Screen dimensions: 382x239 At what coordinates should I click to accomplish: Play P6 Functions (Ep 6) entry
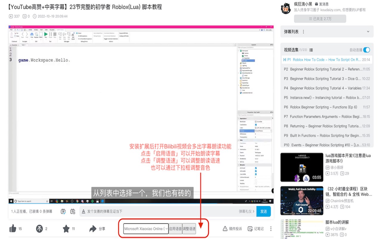[x=327, y=107]
